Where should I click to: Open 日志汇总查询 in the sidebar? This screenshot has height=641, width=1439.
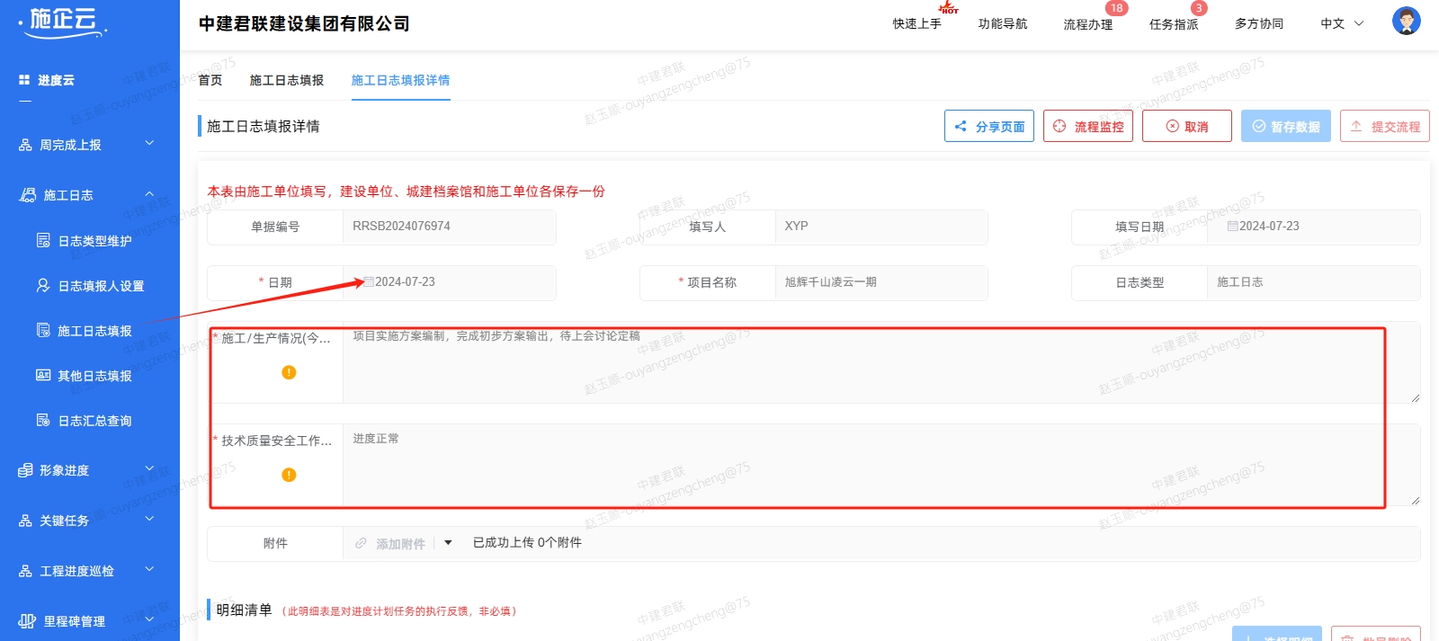click(94, 421)
